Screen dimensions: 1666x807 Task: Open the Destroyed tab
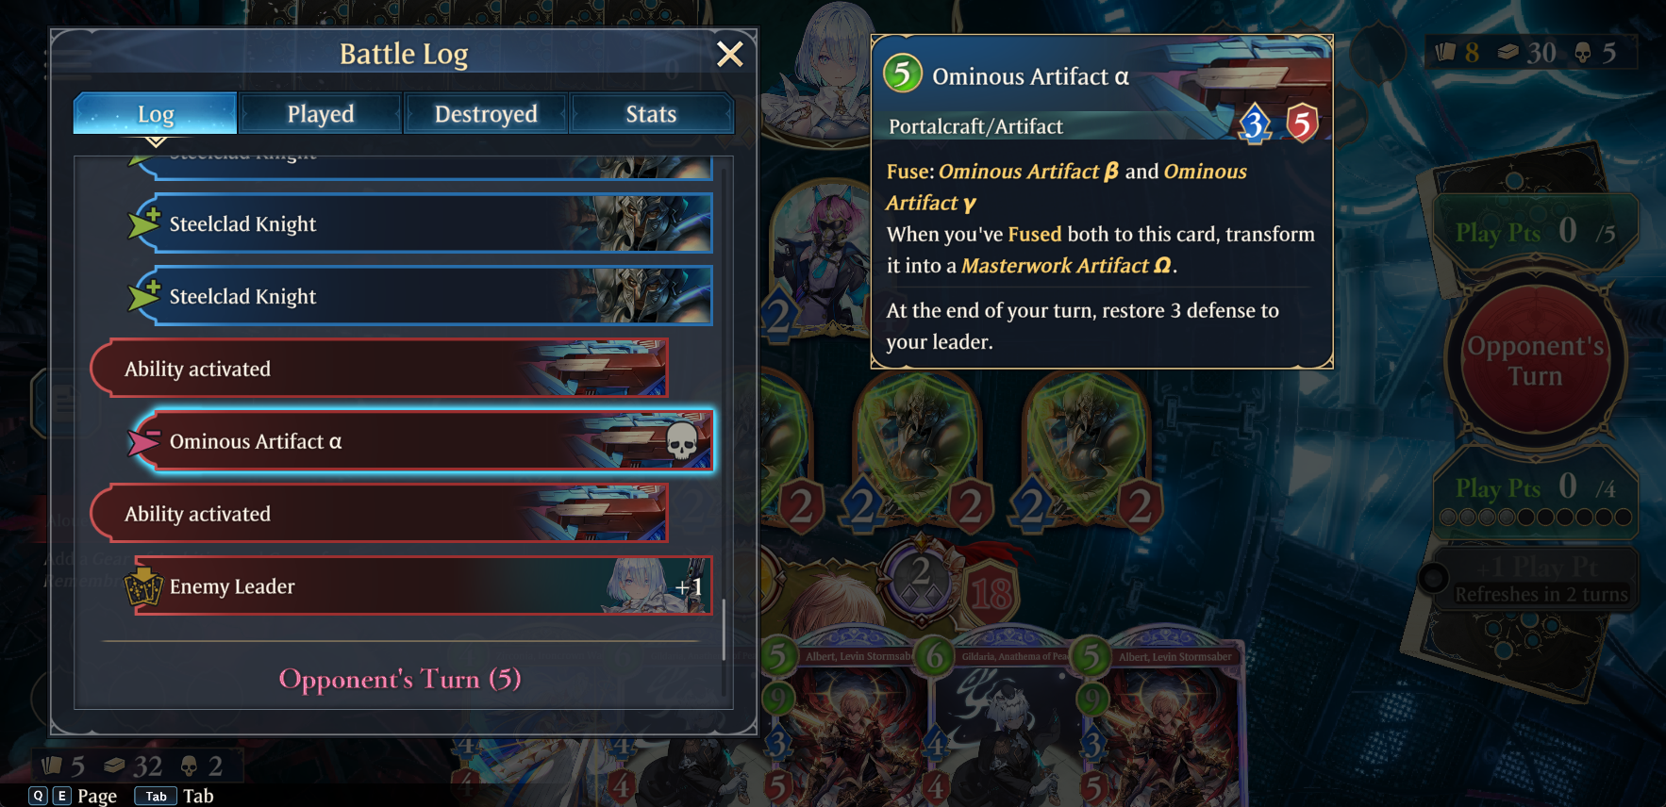(x=486, y=114)
